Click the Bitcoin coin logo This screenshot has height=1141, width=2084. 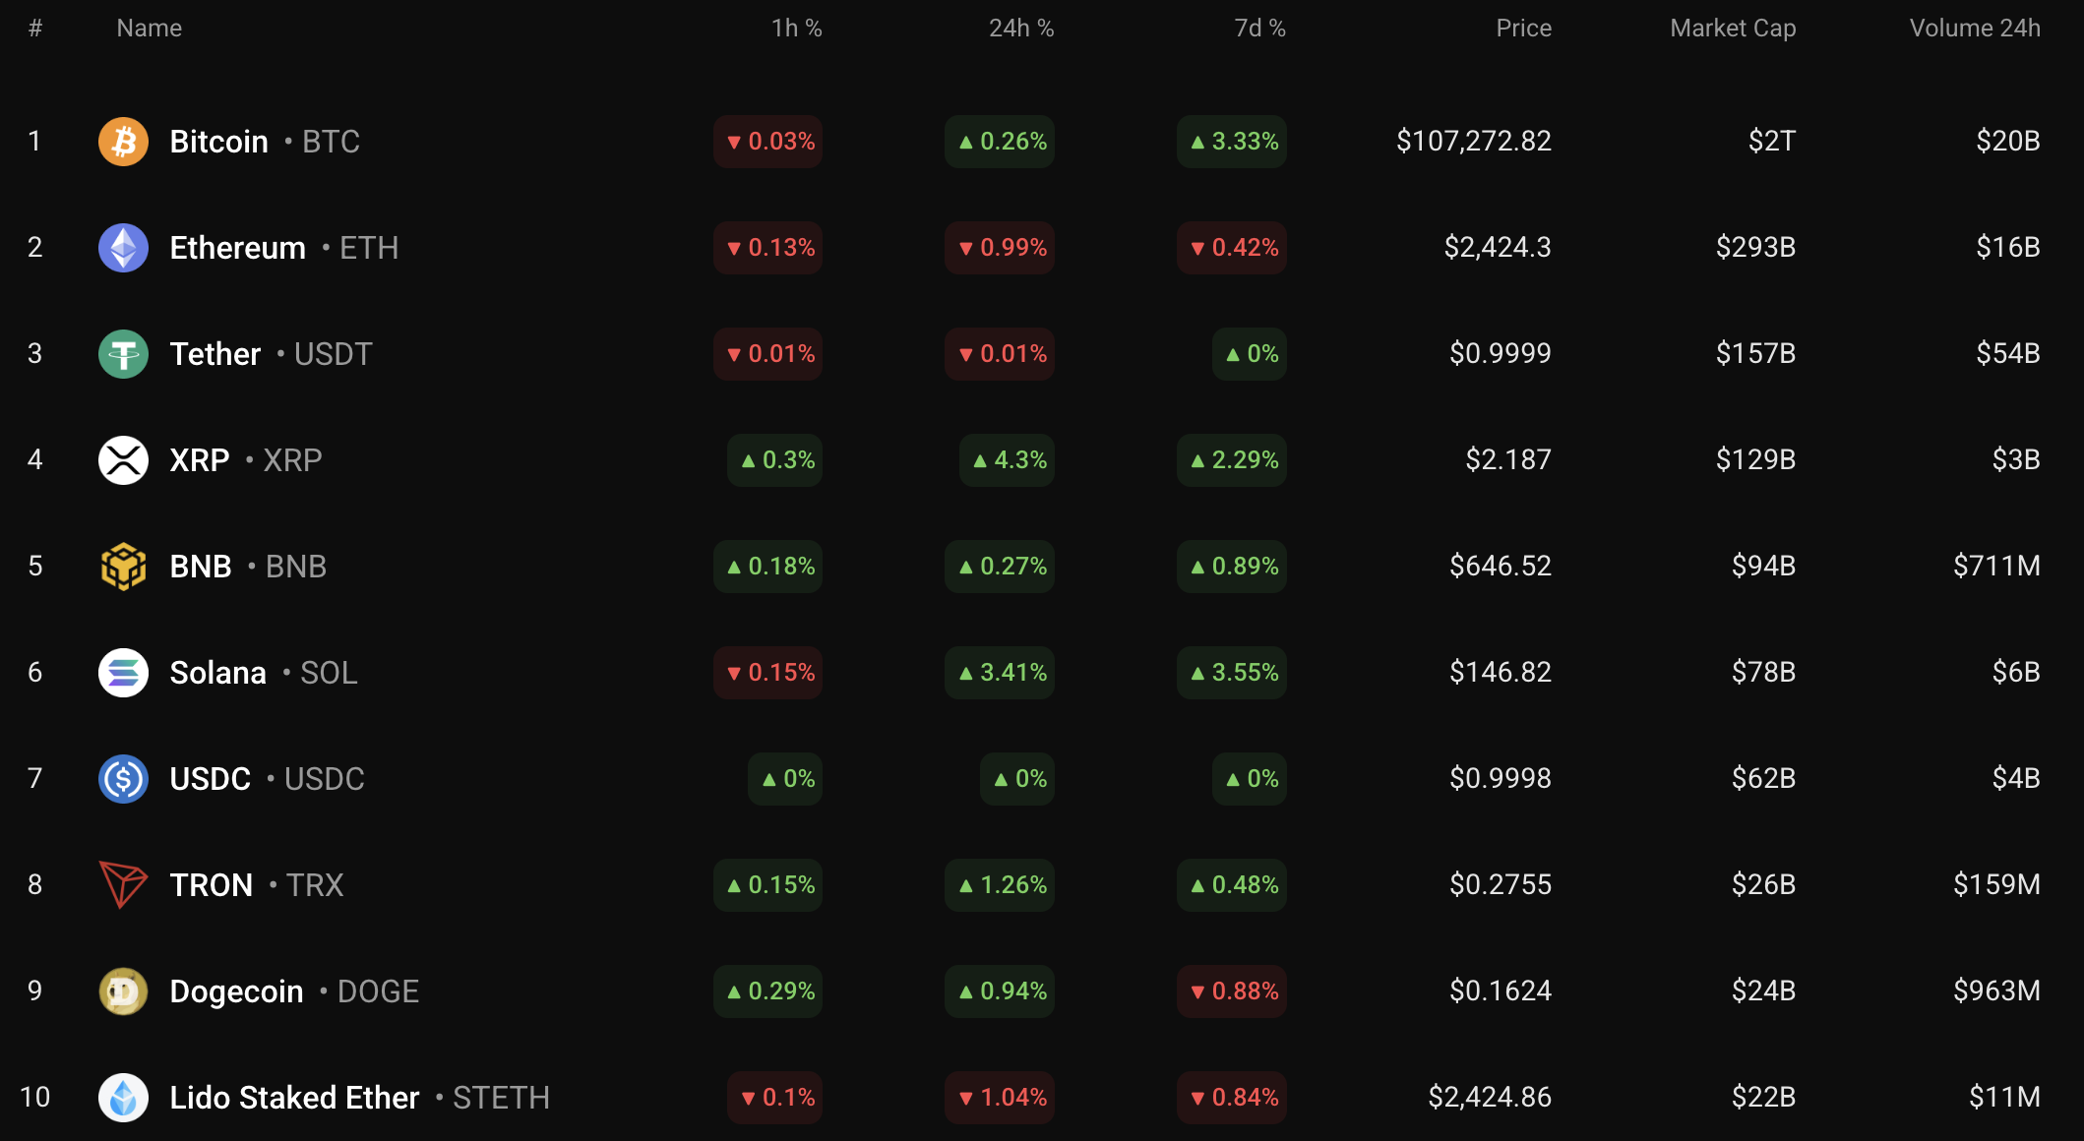tap(123, 142)
